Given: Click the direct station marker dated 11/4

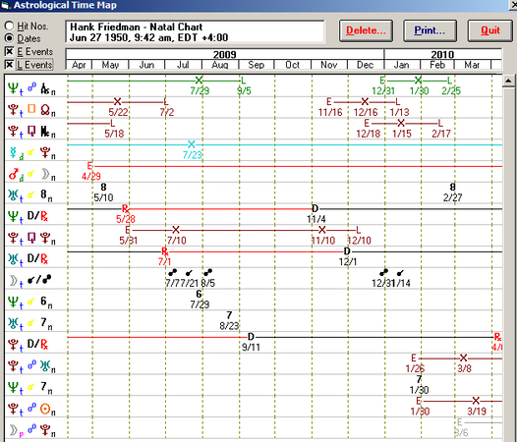Looking at the screenshot, I should [315, 208].
